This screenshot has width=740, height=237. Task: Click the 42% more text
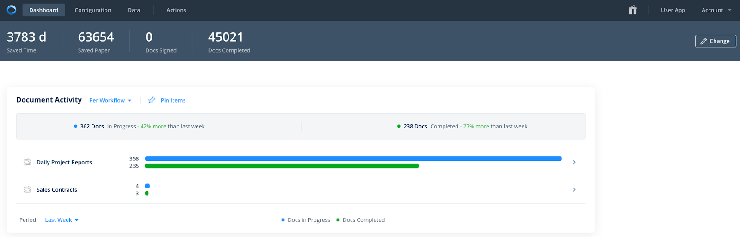pos(153,126)
